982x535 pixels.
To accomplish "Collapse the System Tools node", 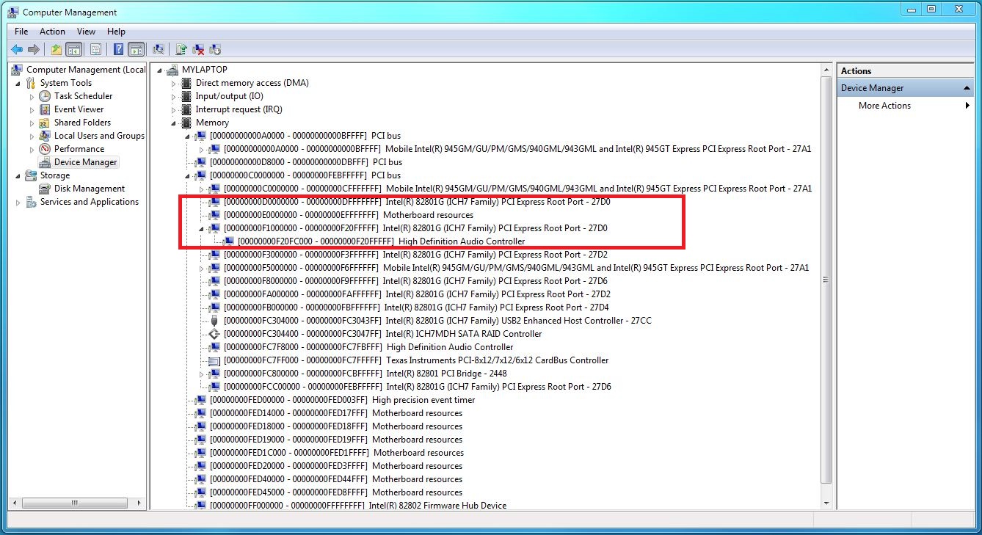I will pyautogui.click(x=18, y=83).
